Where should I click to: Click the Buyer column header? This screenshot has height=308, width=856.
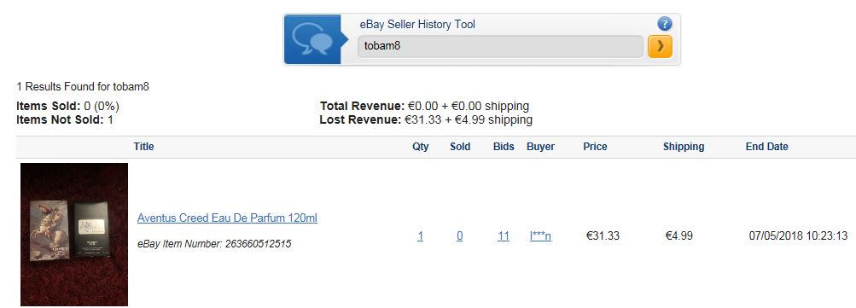tap(540, 147)
